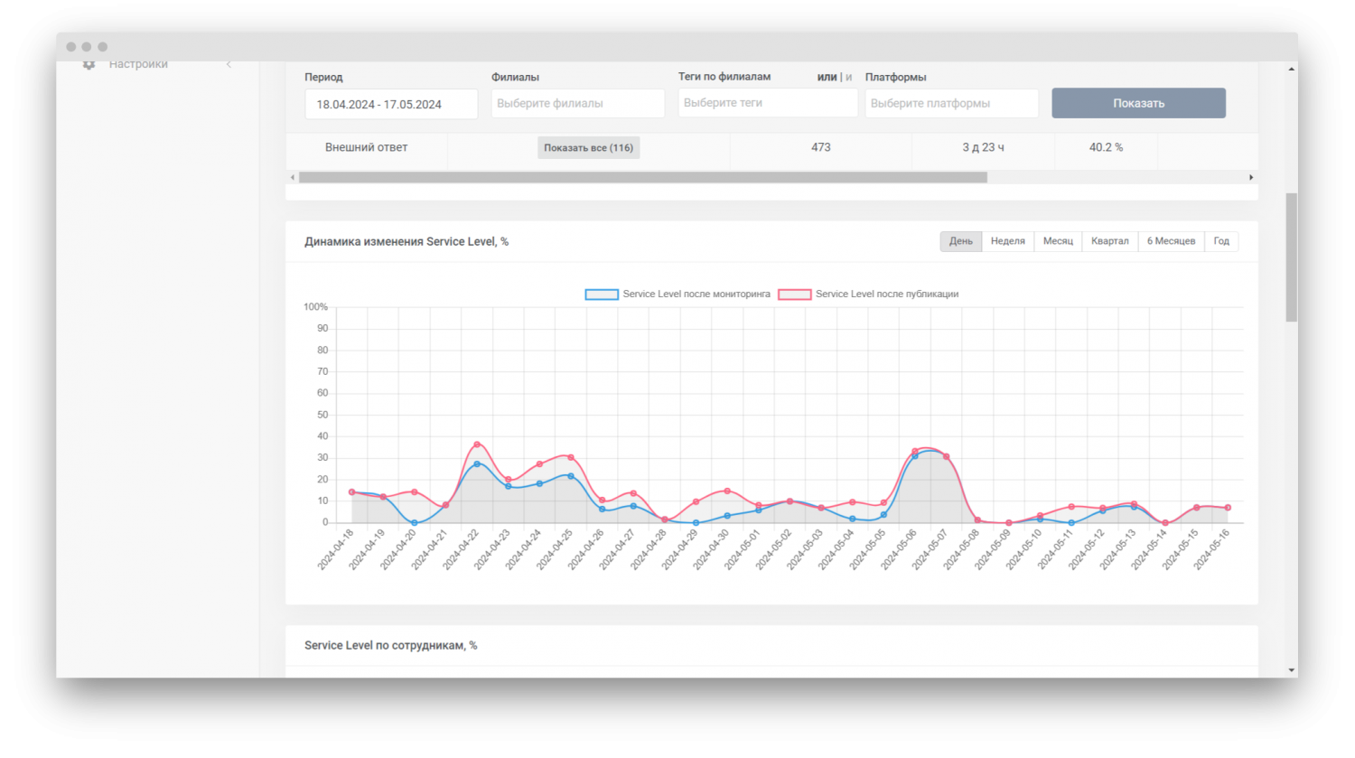Select the Квартал chart period tab
Screen dimensions: 1355x758
tap(1109, 241)
